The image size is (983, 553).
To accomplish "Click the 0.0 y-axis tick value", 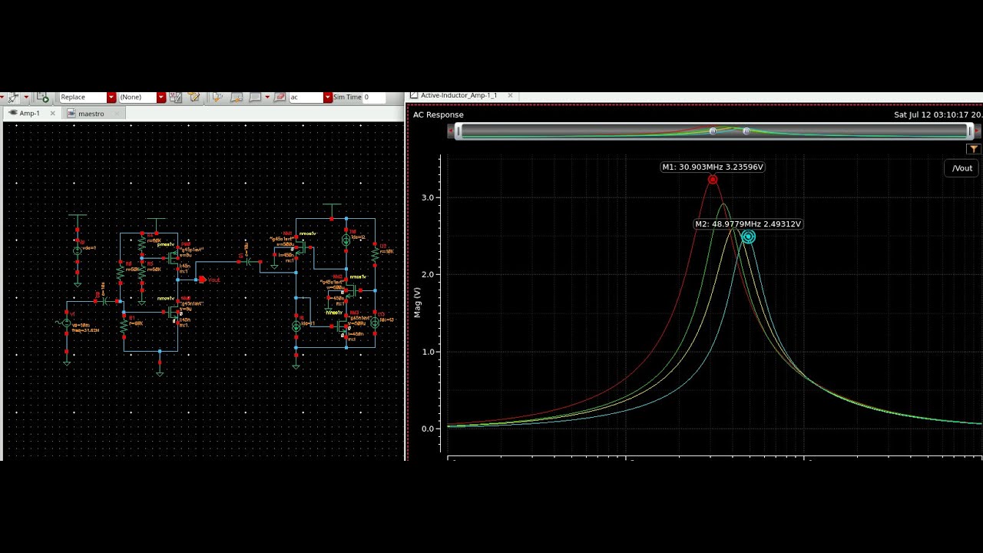I will [x=427, y=429].
